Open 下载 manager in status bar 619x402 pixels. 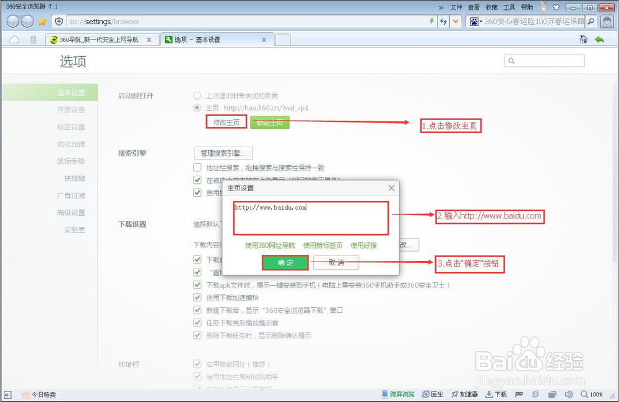(x=496, y=394)
